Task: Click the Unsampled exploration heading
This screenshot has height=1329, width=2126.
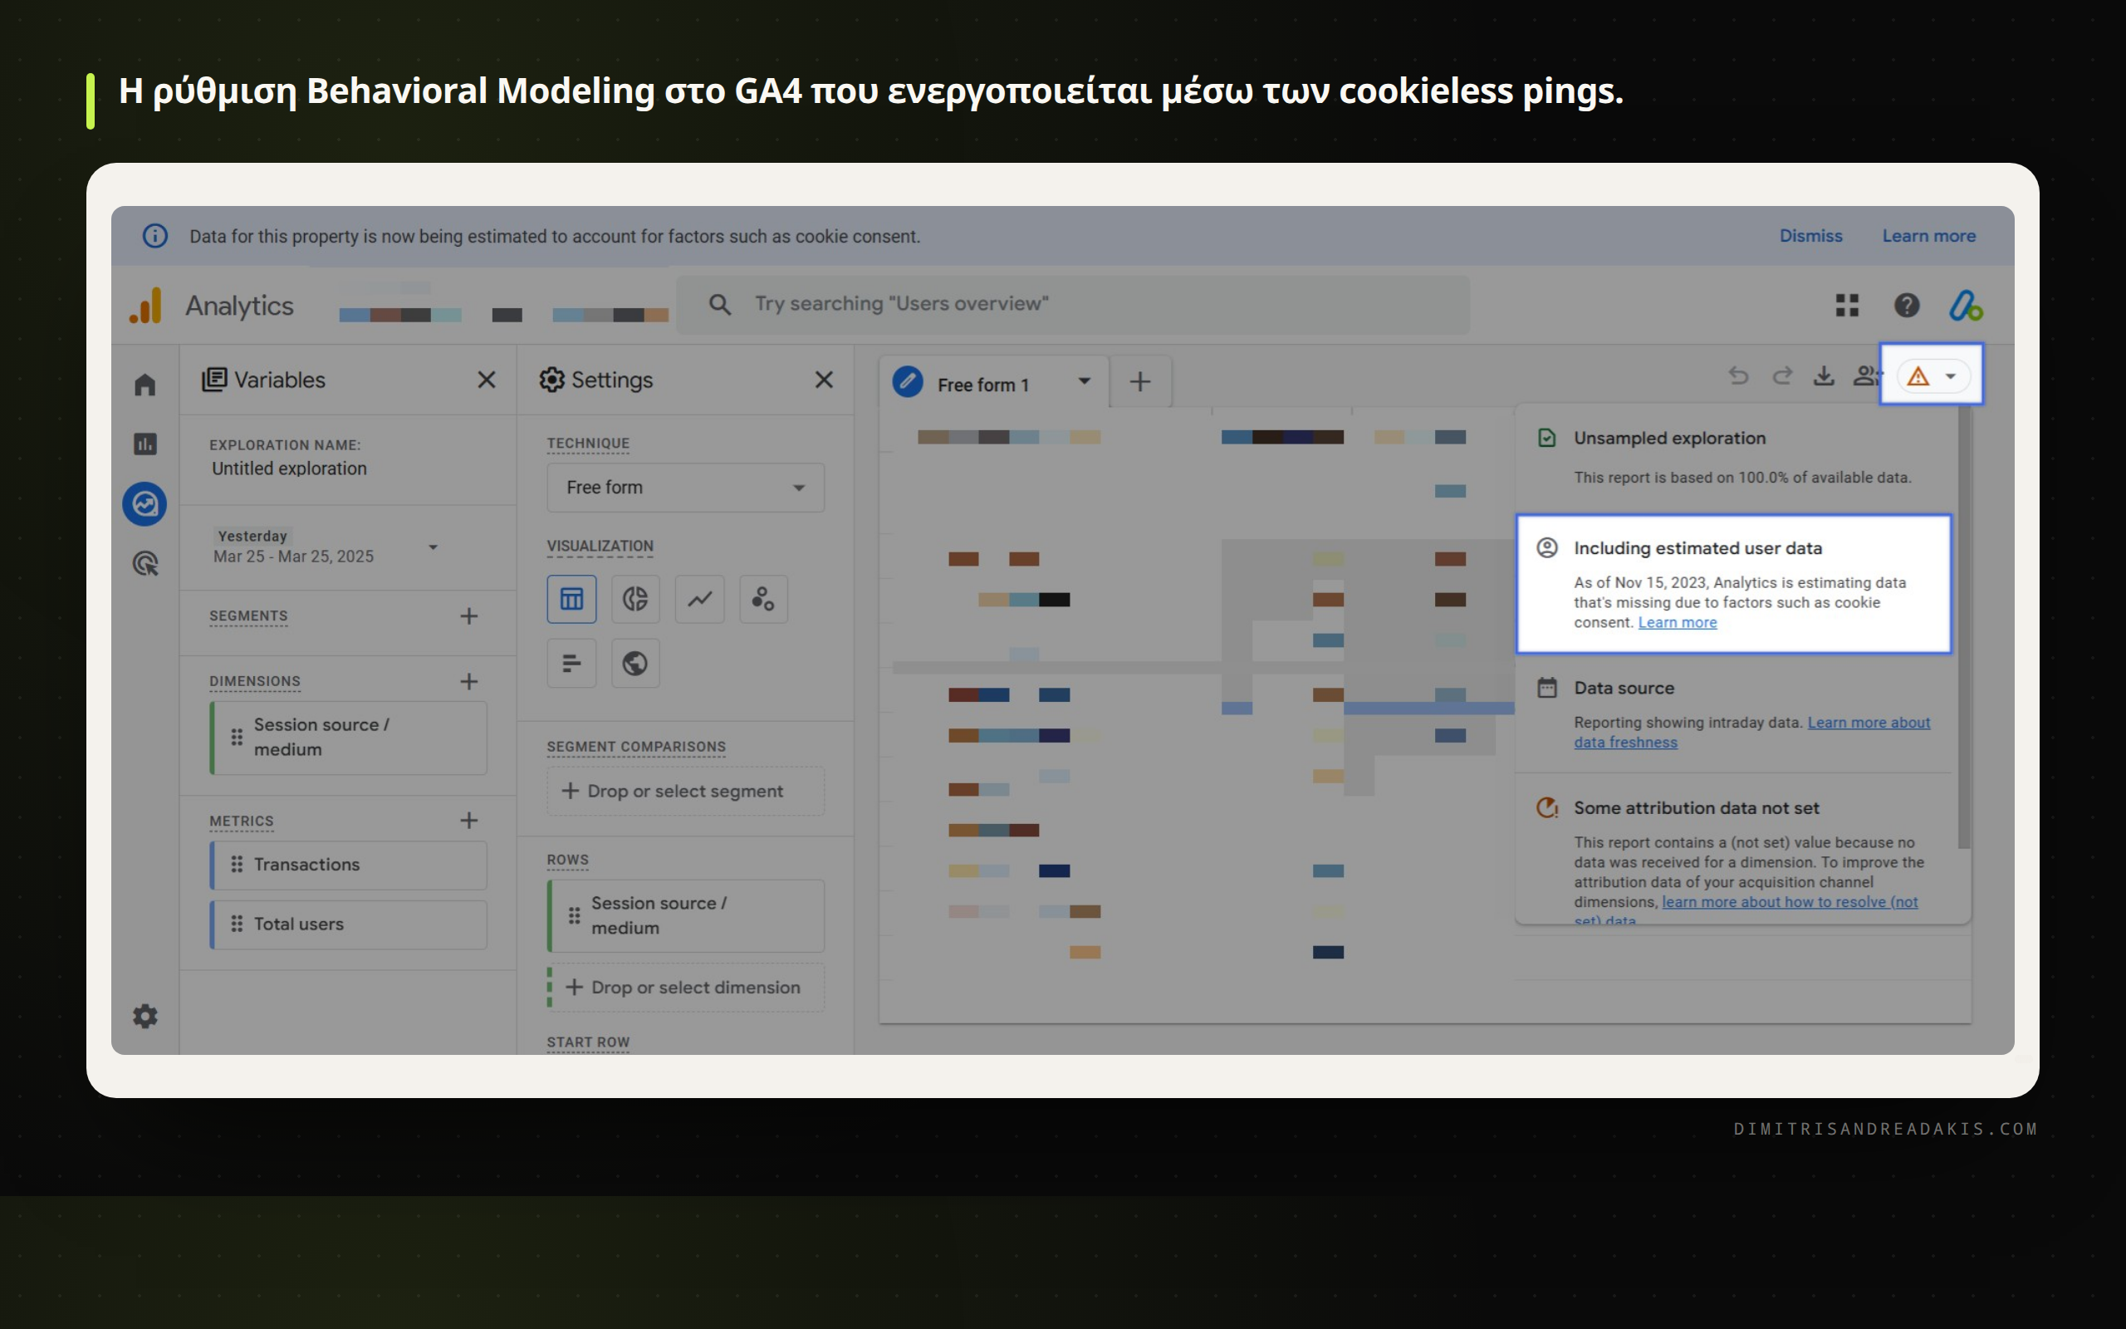Action: 1669,439
